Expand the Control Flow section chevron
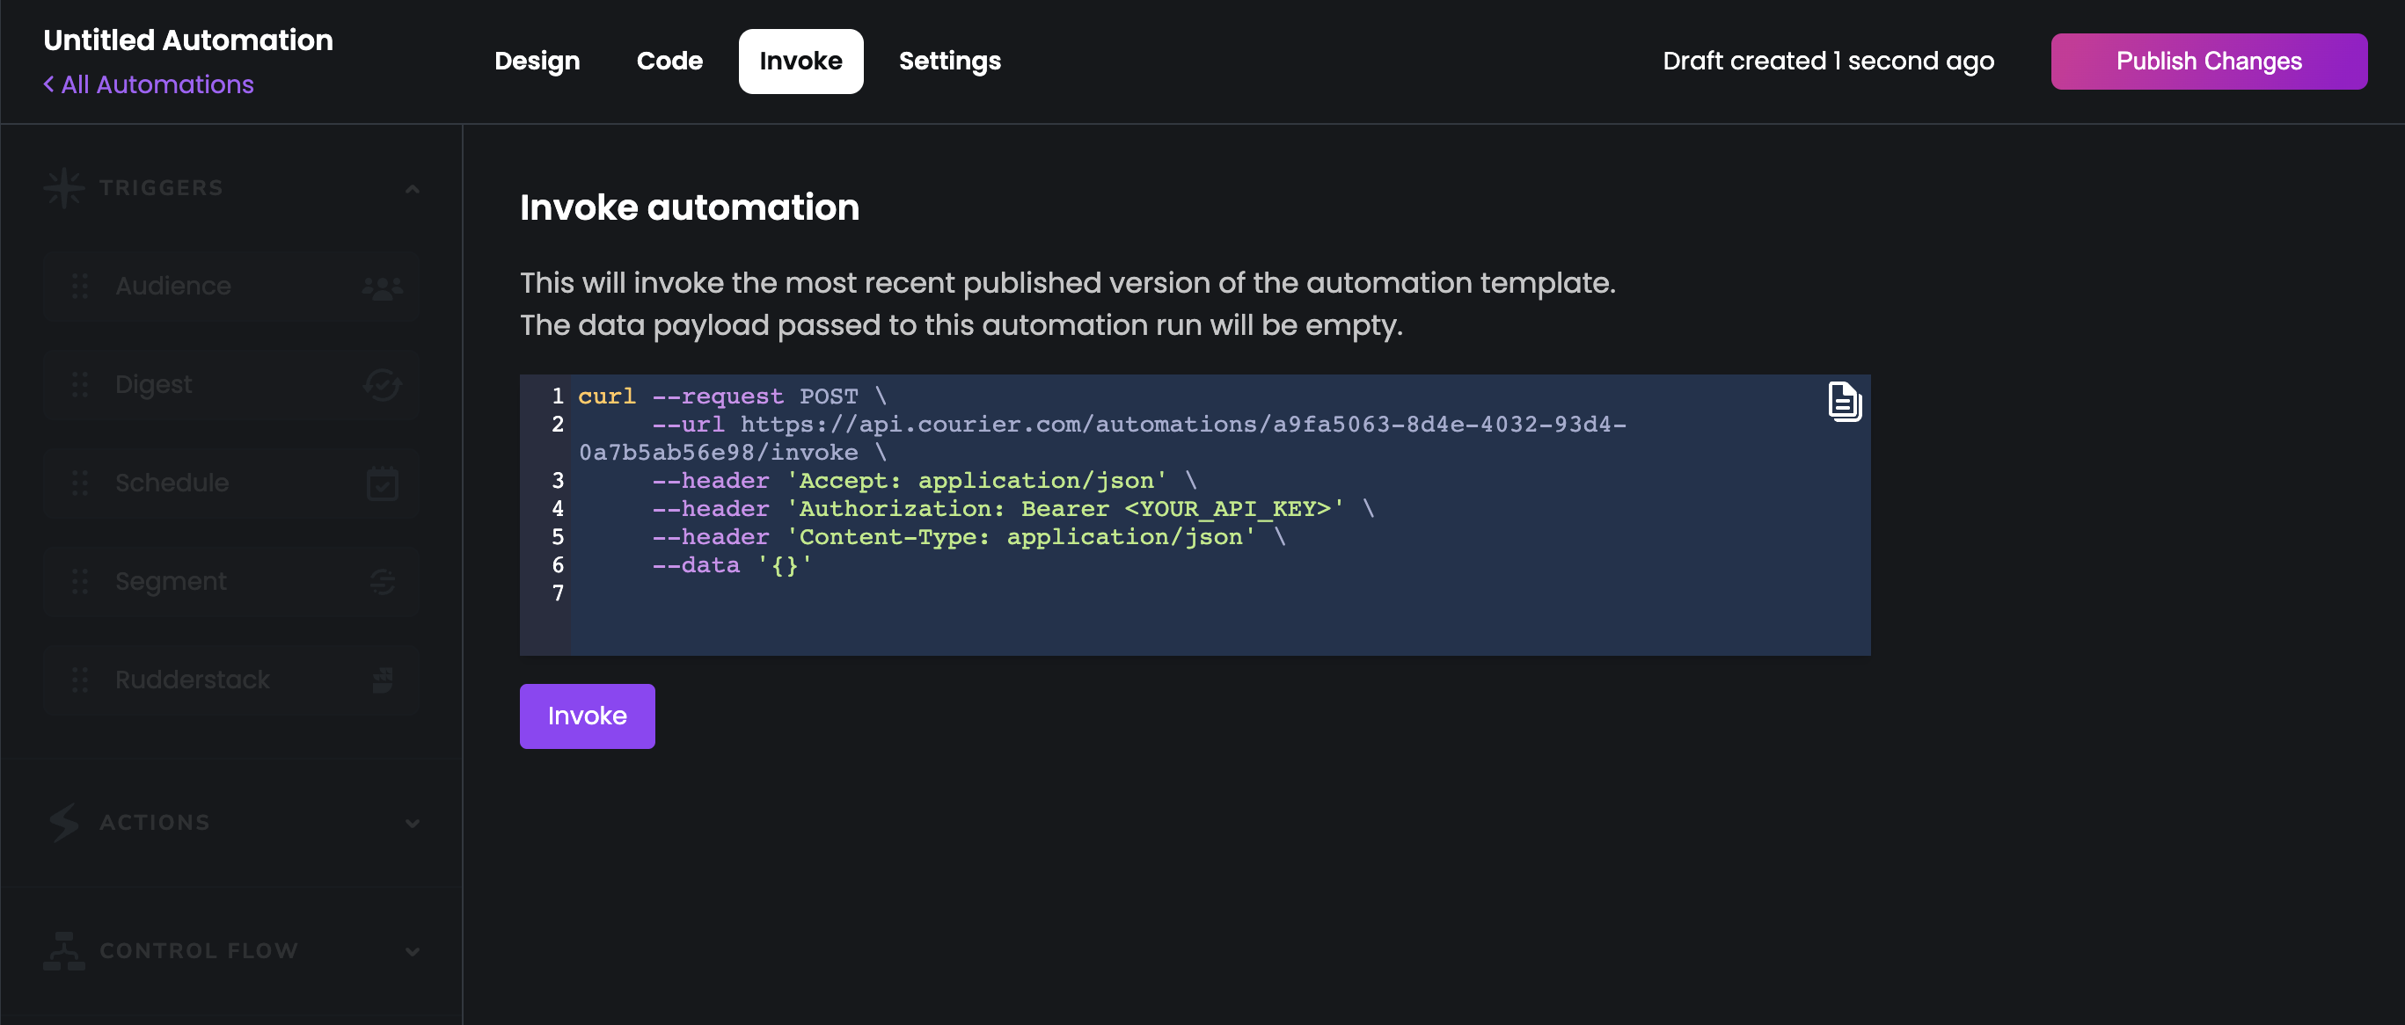The width and height of the screenshot is (2405, 1025). 413,952
